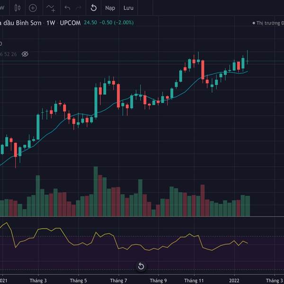The height and width of the screenshot is (284, 284).
Task: Click the reset chart view button at bottom
Action: point(141,266)
